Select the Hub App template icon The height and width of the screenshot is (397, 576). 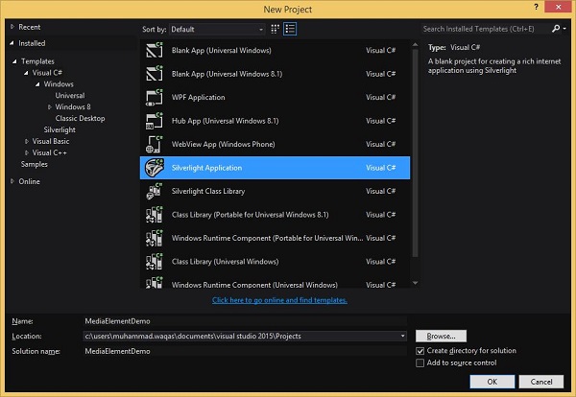pyautogui.click(x=154, y=121)
